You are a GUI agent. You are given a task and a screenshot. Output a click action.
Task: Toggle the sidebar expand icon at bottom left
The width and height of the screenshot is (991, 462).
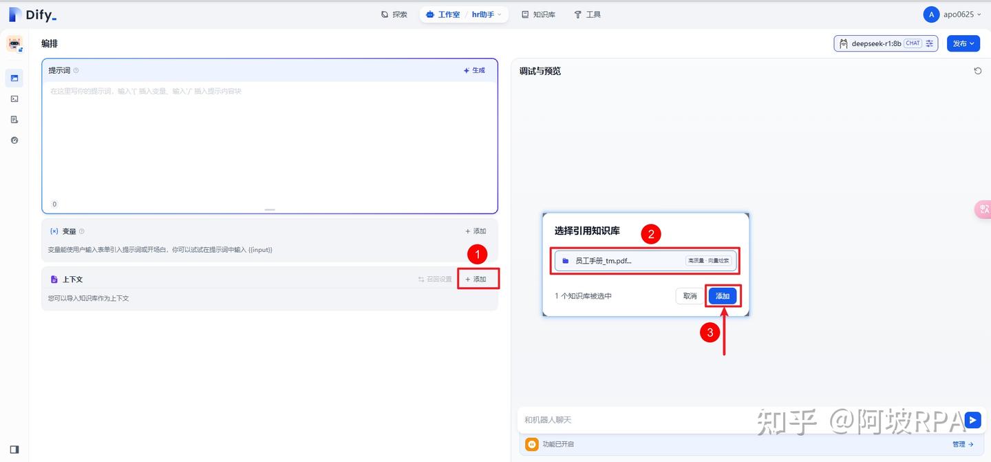[x=14, y=450]
